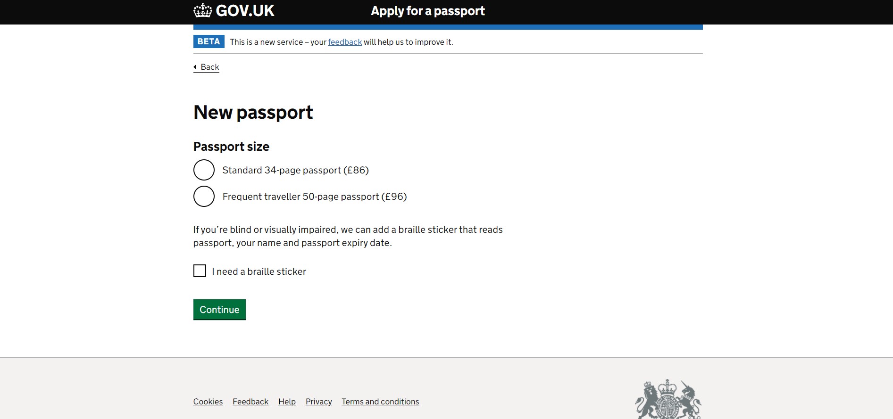Choose the Frequent traveller 50-page passport radio button
The width and height of the screenshot is (893, 419).
204,197
